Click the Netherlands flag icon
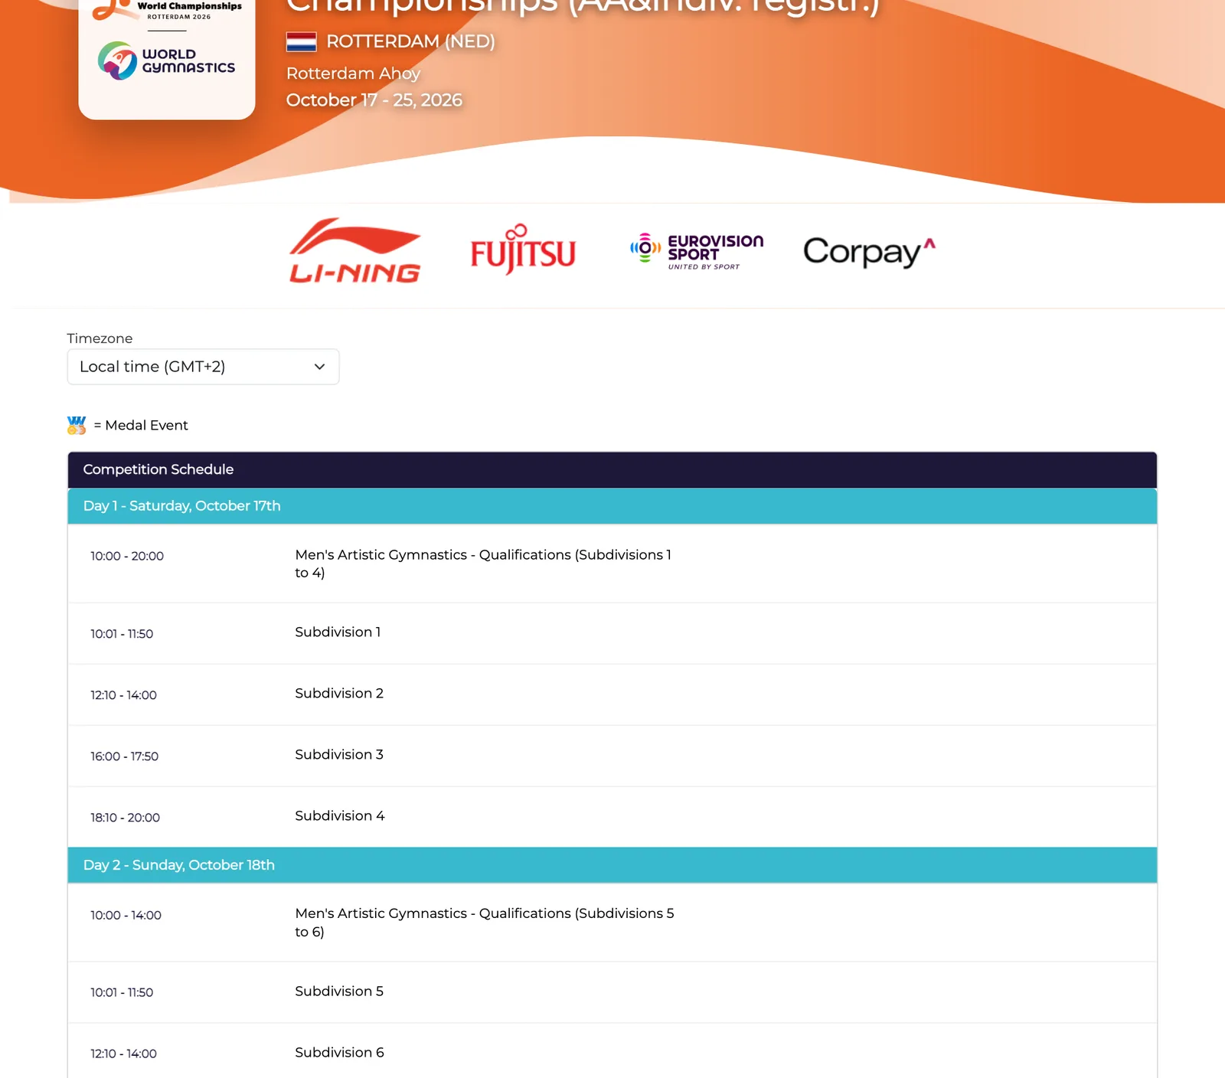Image resolution: width=1225 pixels, height=1078 pixels. point(302,41)
